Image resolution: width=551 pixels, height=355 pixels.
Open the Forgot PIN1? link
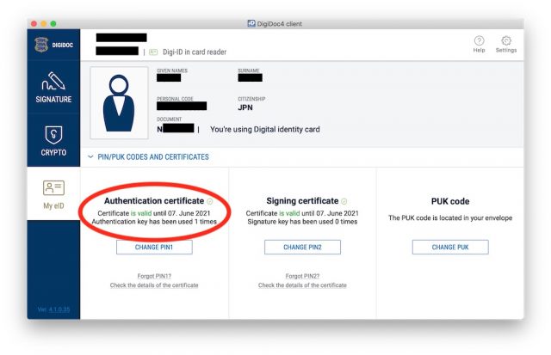coord(154,276)
